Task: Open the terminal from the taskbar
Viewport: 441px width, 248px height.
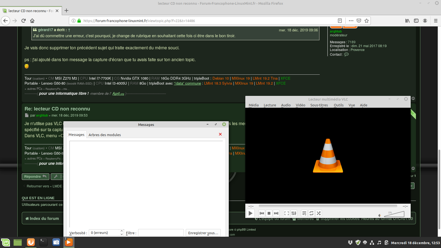Action: coord(44,242)
